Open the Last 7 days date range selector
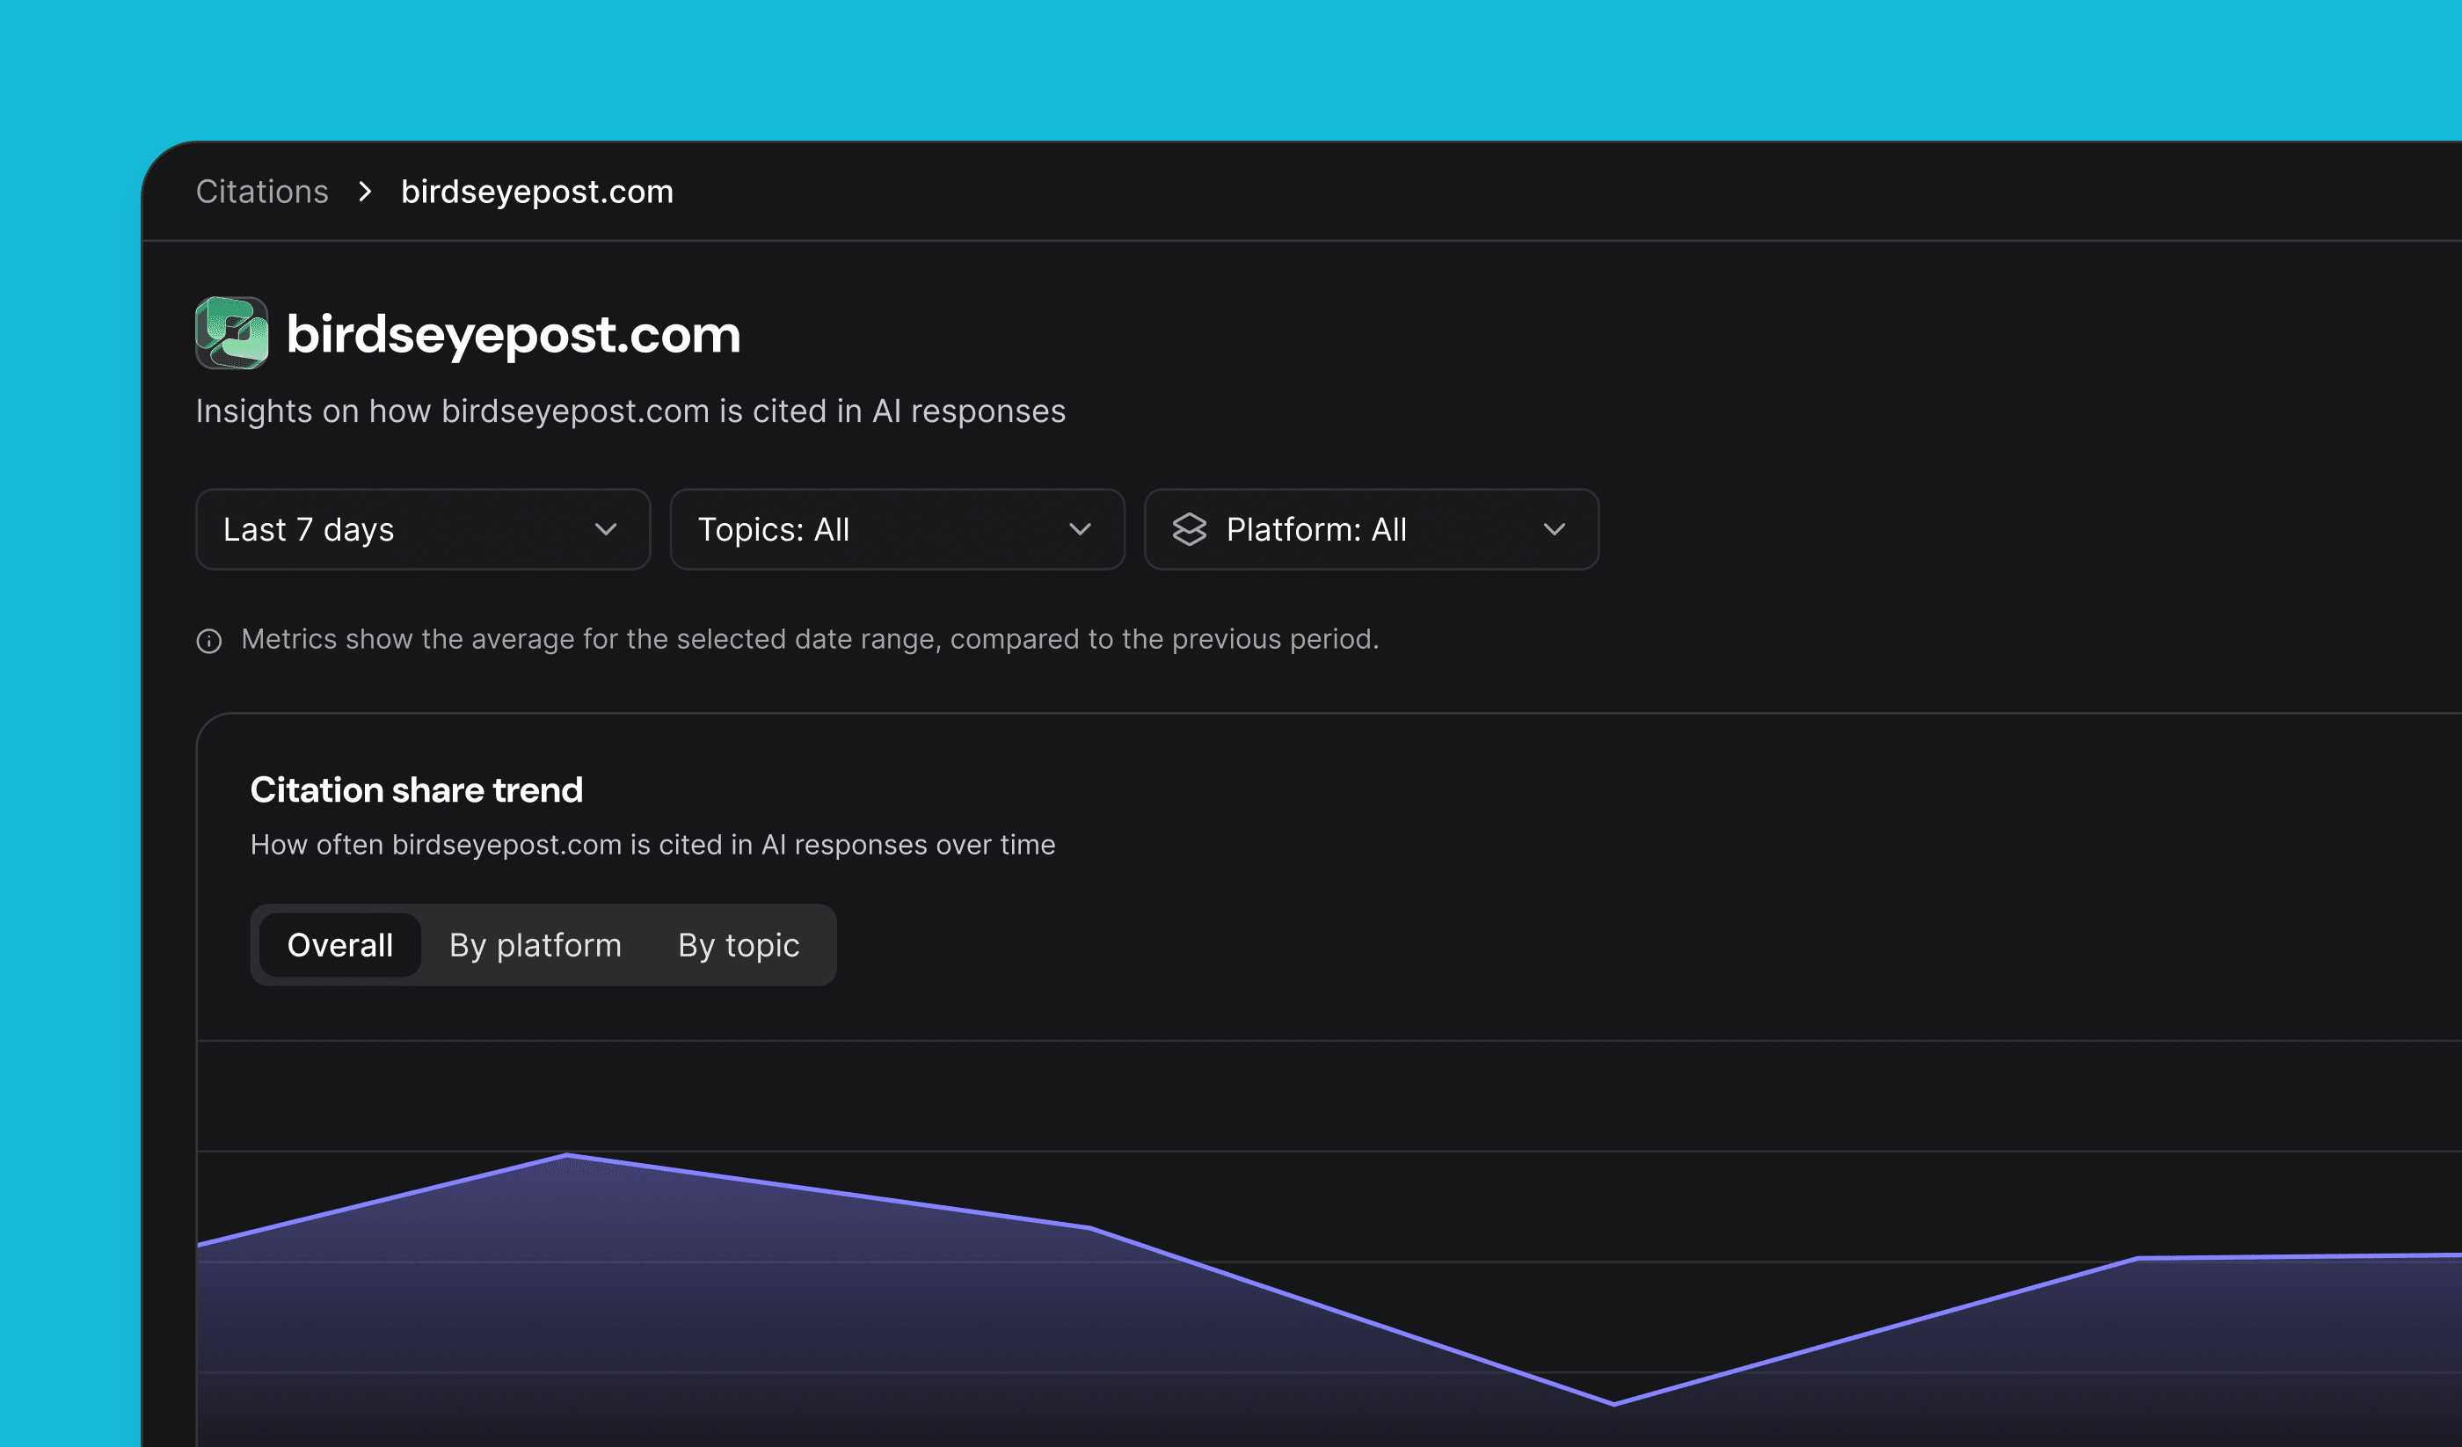Screen dimensions: 2462x1447 click(422, 529)
